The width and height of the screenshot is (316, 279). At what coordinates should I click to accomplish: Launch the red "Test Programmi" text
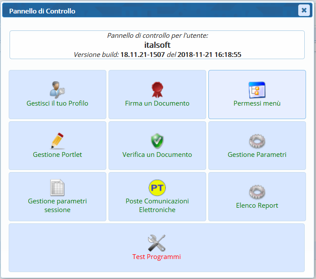click(x=157, y=257)
